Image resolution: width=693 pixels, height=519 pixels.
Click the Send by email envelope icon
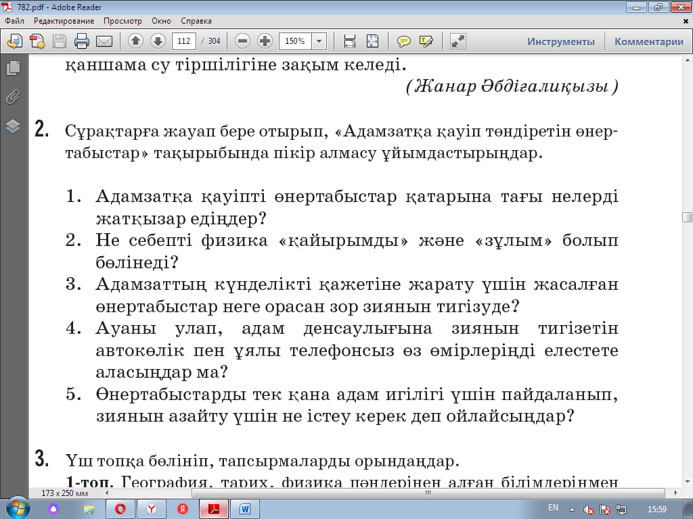[104, 41]
